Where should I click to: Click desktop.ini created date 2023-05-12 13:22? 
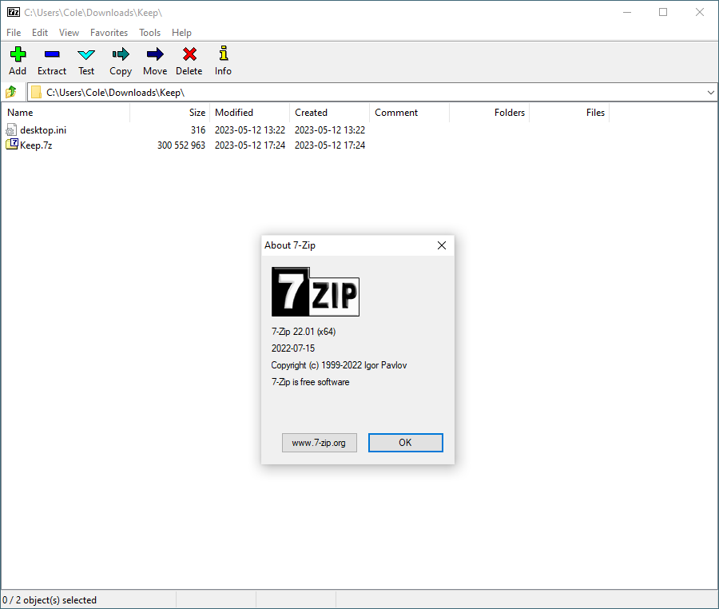coord(330,130)
